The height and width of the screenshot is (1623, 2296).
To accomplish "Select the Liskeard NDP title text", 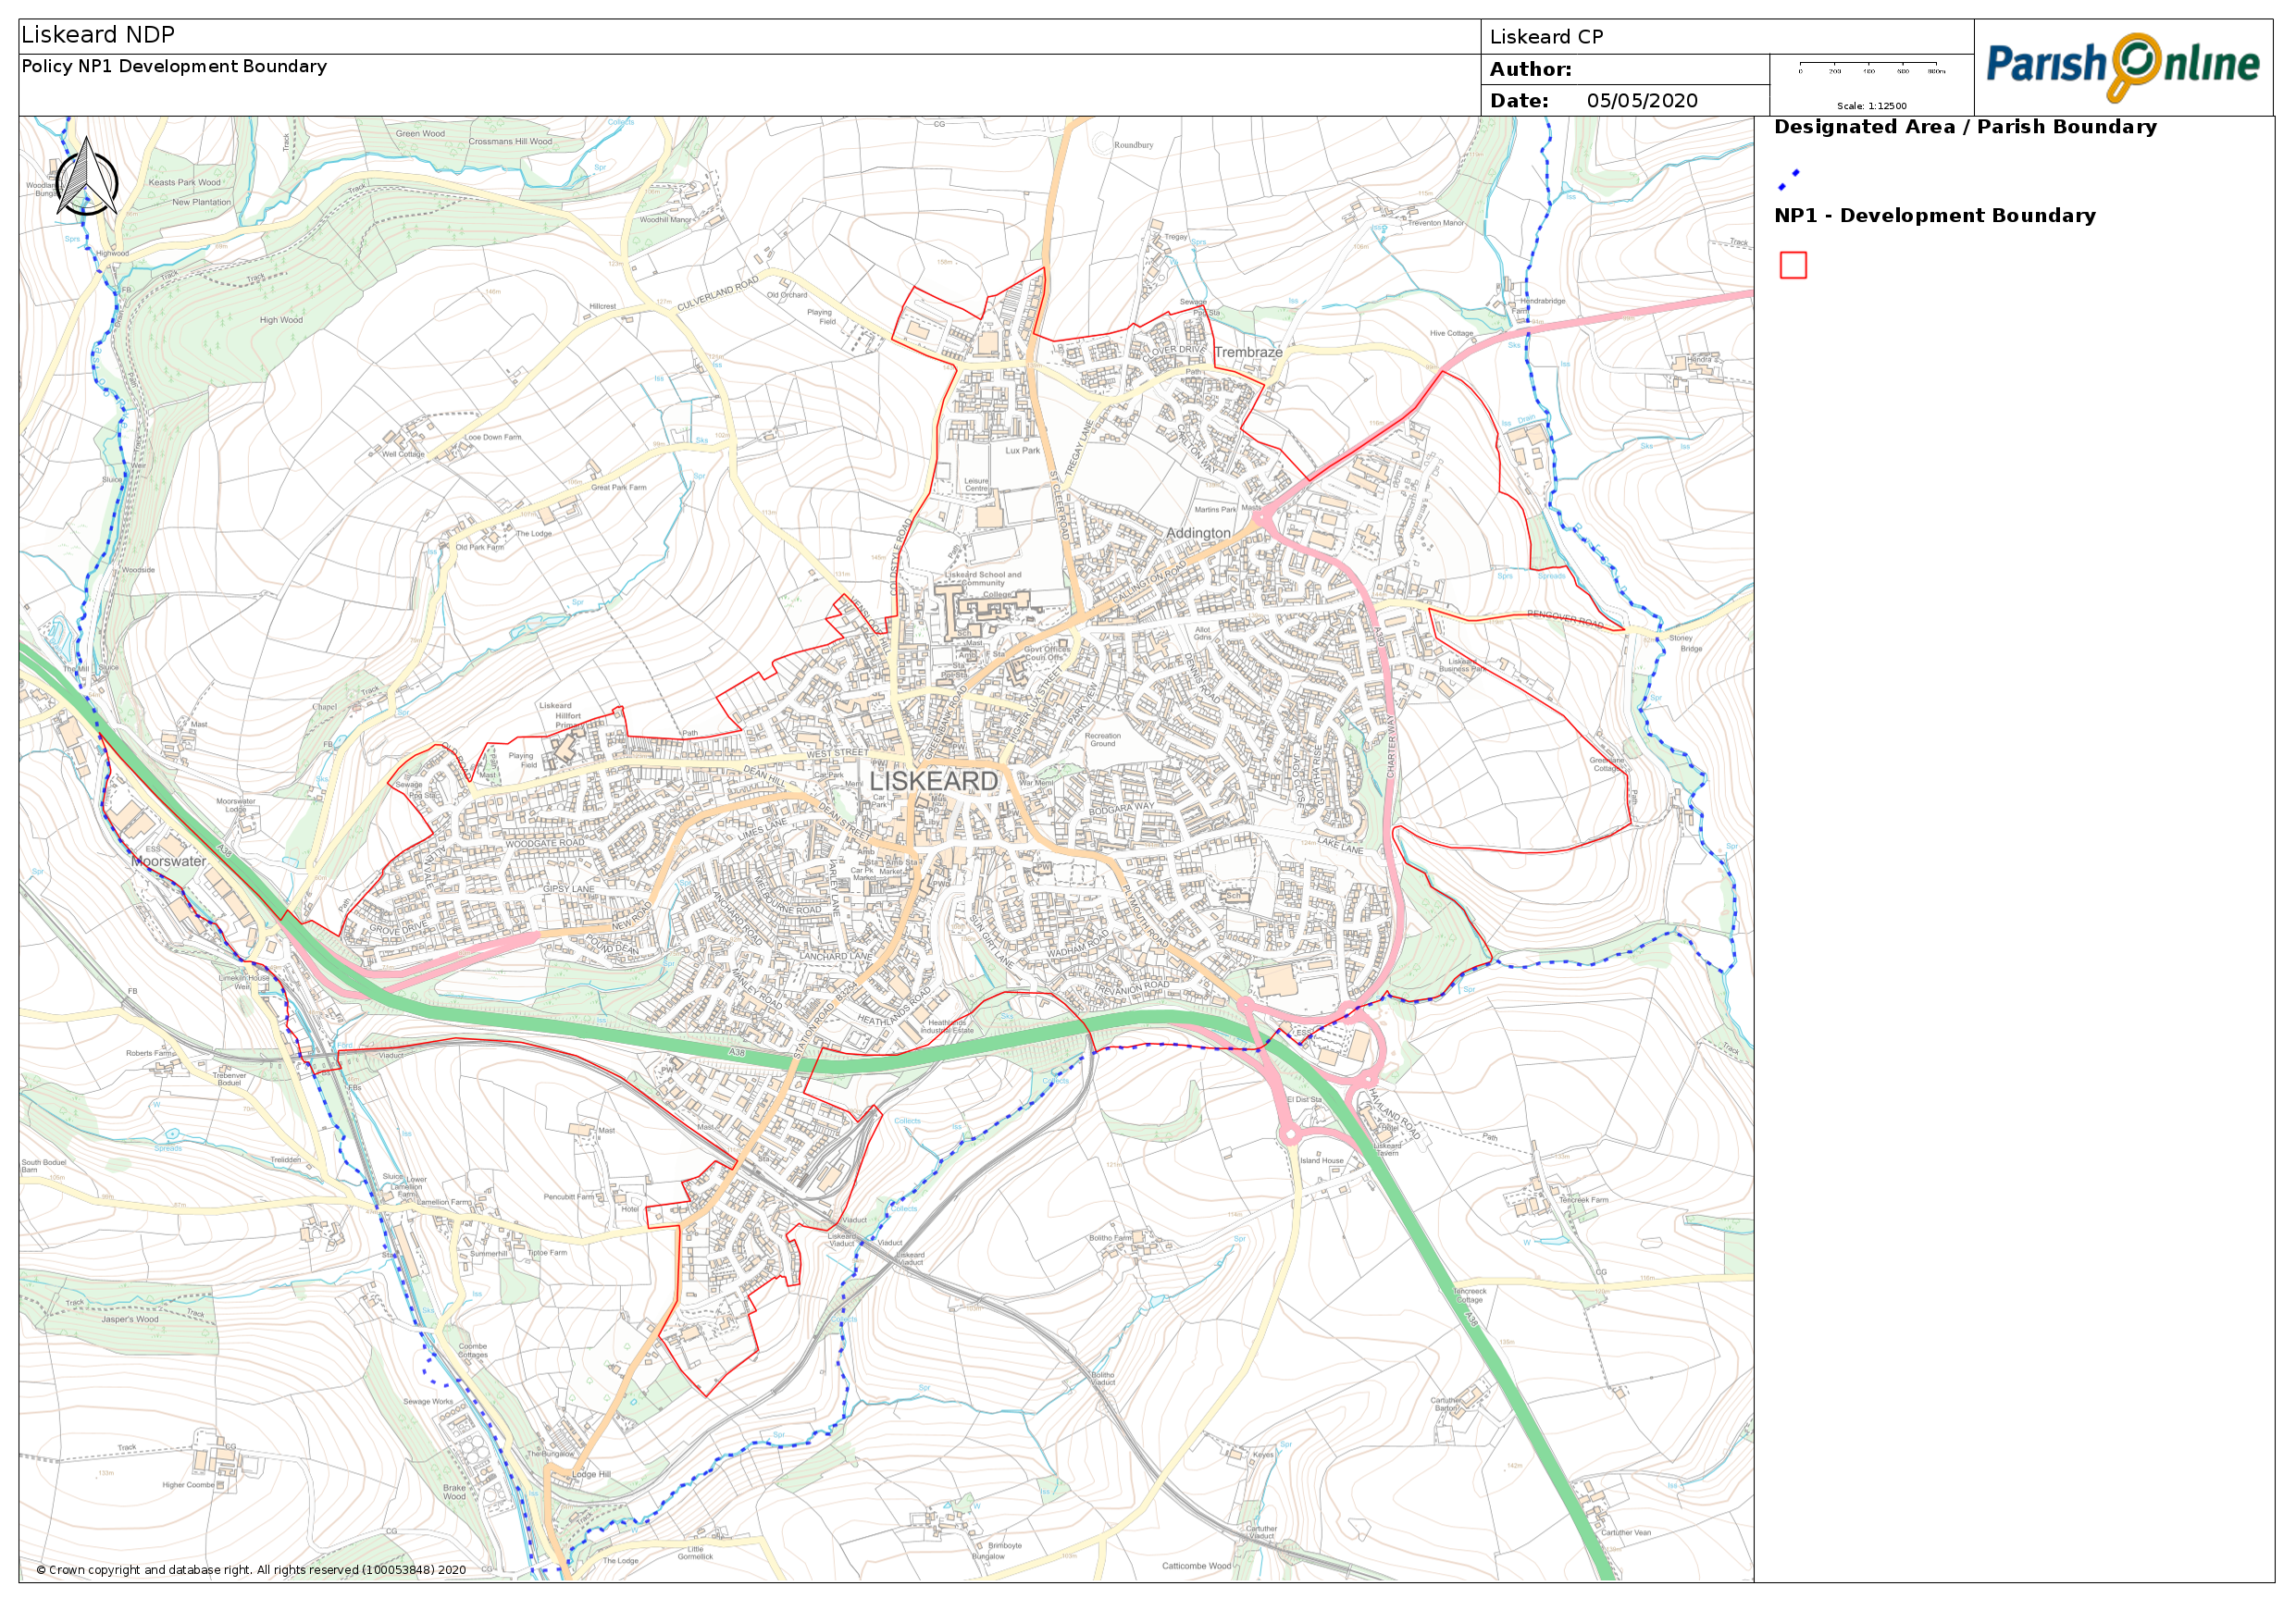I will [x=98, y=35].
